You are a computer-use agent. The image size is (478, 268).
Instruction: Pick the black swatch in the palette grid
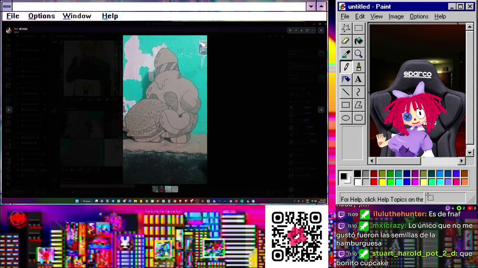(357, 174)
